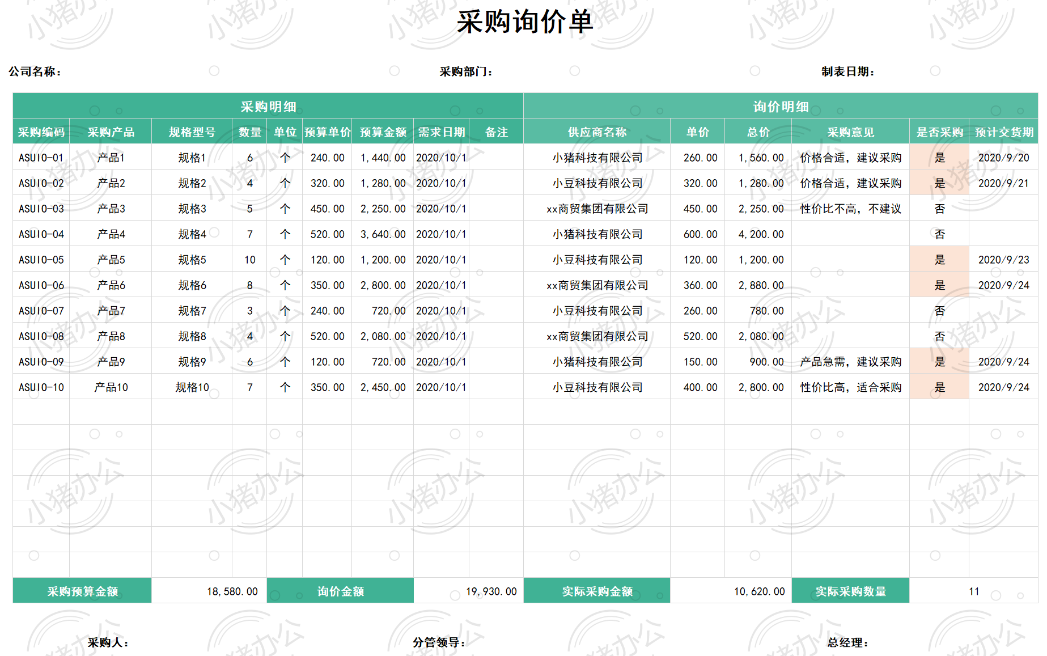Select the 分管领导 signature label
1047x656 pixels.
coord(439,642)
